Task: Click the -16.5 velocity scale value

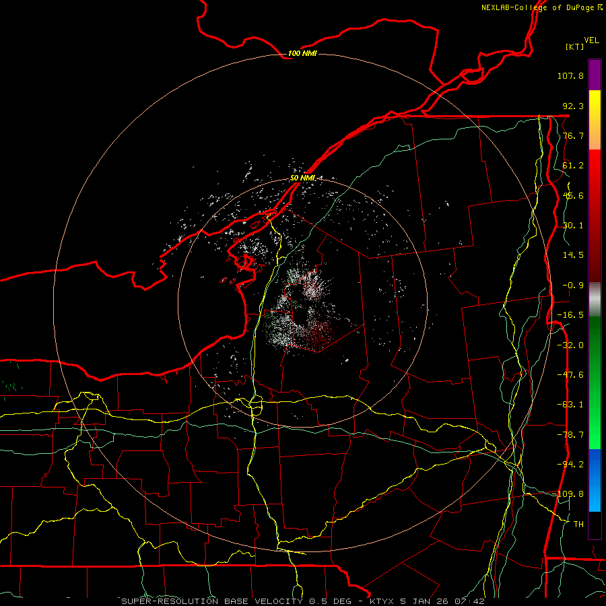Action: point(570,315)
